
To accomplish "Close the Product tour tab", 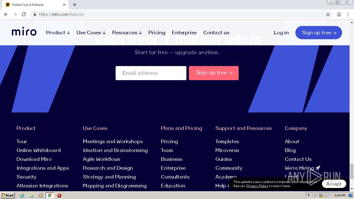I will coord(64,5).
